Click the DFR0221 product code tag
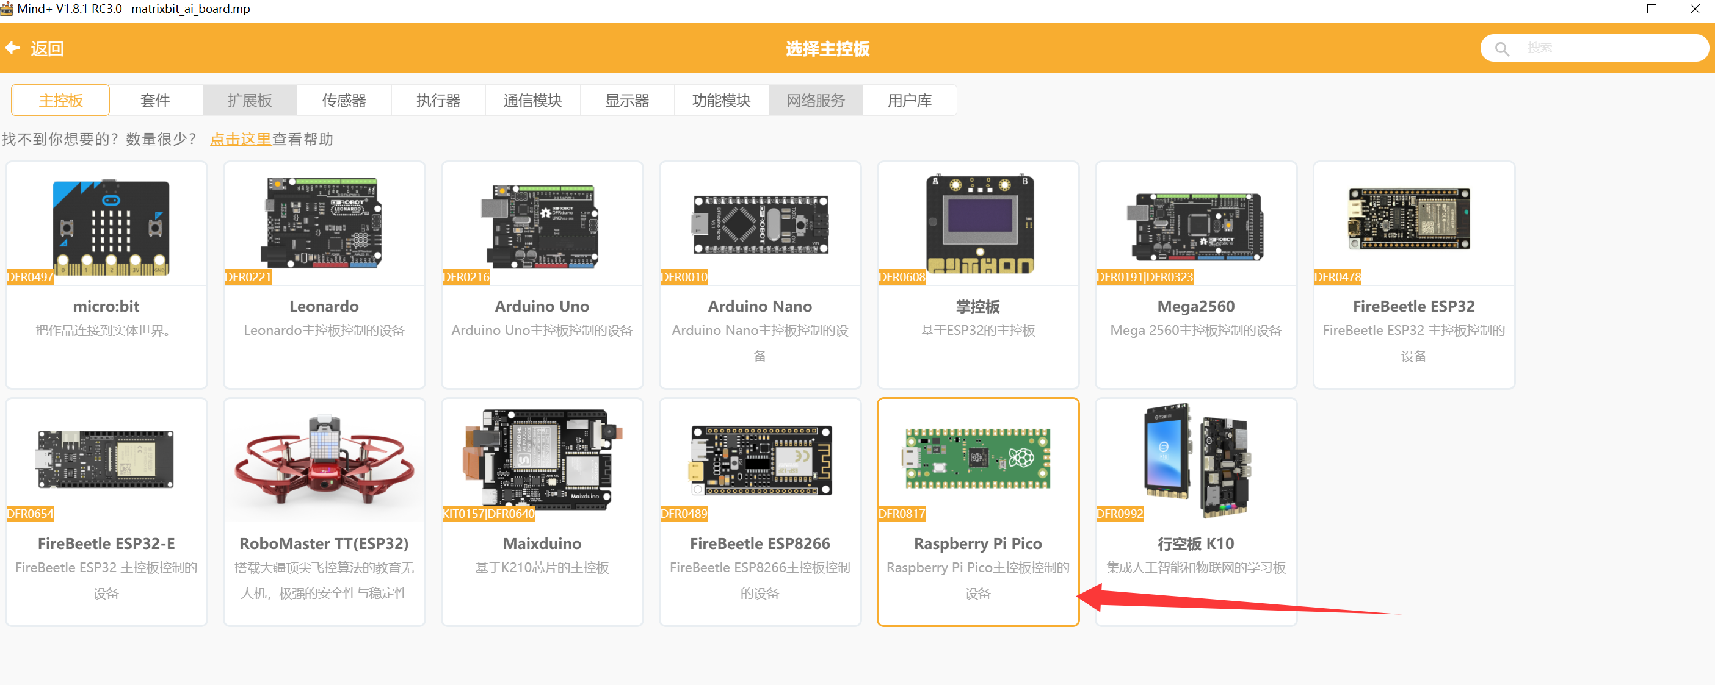This screenshot has height=685, width=1715. click(x=248, y=278)
